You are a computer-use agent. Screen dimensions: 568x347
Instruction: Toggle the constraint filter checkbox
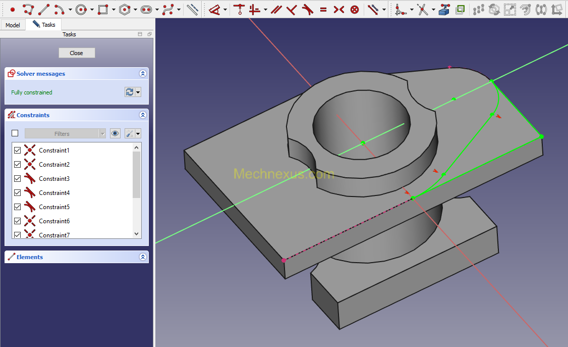pyautogui.click(x=15, y=133)
